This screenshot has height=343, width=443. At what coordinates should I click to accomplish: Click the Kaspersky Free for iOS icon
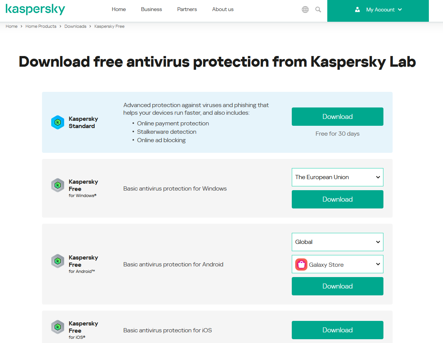click(x=58, y=327)
